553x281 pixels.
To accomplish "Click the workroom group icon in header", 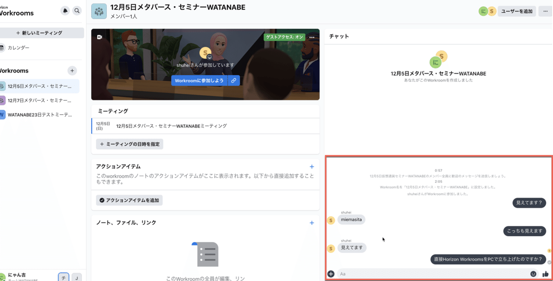I will pyautogui.click(x=99, y=11).
